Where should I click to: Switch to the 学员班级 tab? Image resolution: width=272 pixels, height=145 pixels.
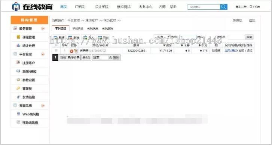coord(78,28)
